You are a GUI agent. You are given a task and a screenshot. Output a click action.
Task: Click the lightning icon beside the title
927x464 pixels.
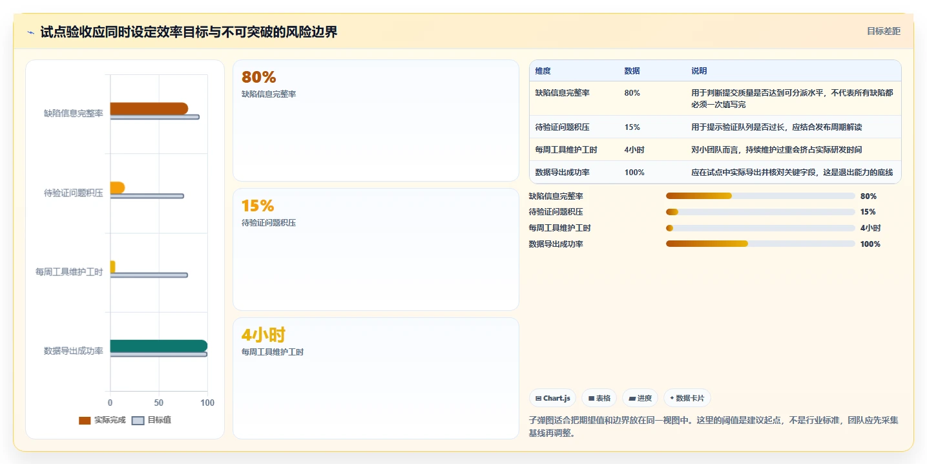(x=31, y=32)
